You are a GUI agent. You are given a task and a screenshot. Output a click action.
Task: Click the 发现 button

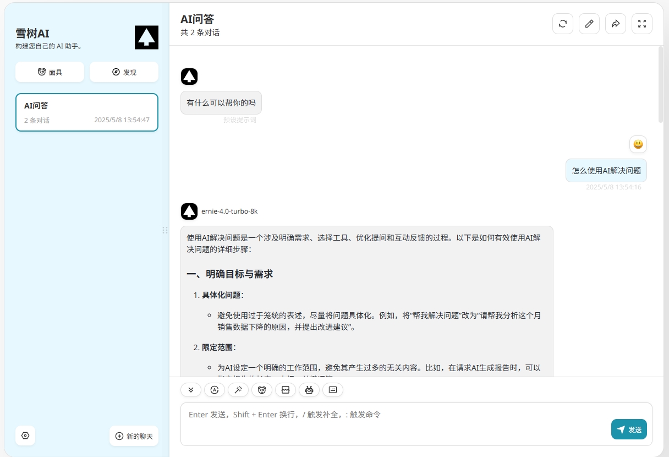[124, 72]
